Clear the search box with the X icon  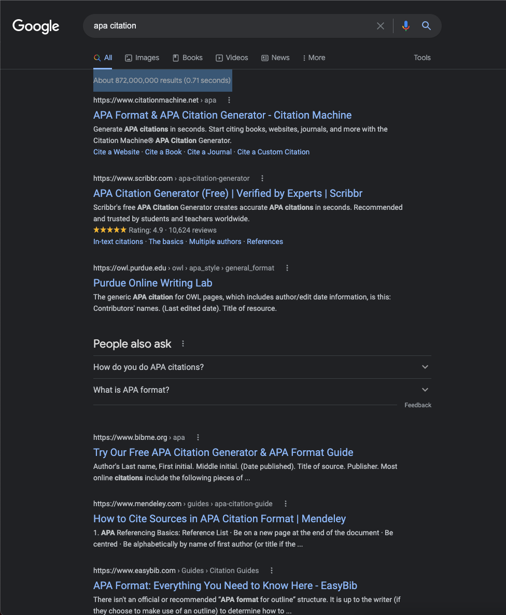[x=380, y=26]
